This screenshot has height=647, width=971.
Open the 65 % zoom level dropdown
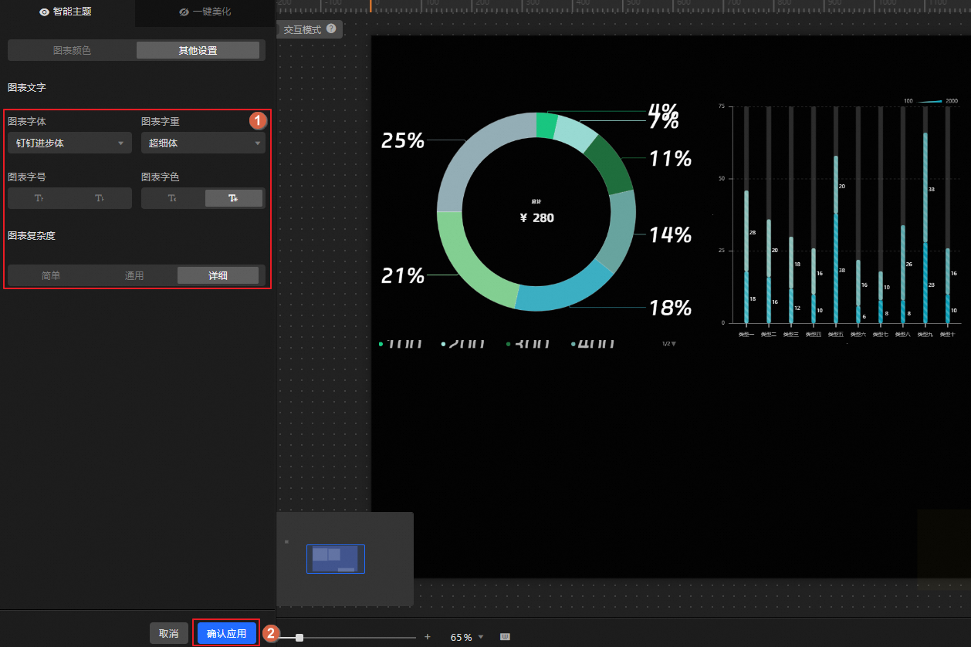coord(467,638)
